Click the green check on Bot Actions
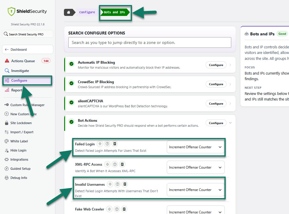289x214 pixels. (x=72, y=122)
